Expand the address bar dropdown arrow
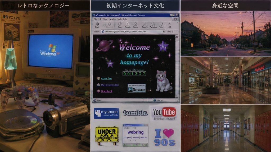271x152 pixels. (x=164, y=32)
